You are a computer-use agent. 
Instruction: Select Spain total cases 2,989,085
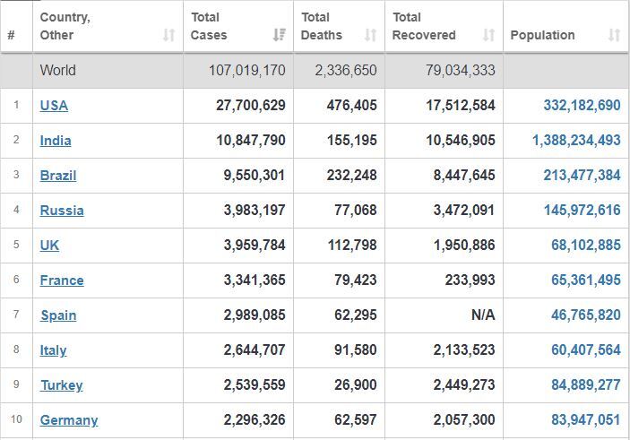click(x=255, y=315)
